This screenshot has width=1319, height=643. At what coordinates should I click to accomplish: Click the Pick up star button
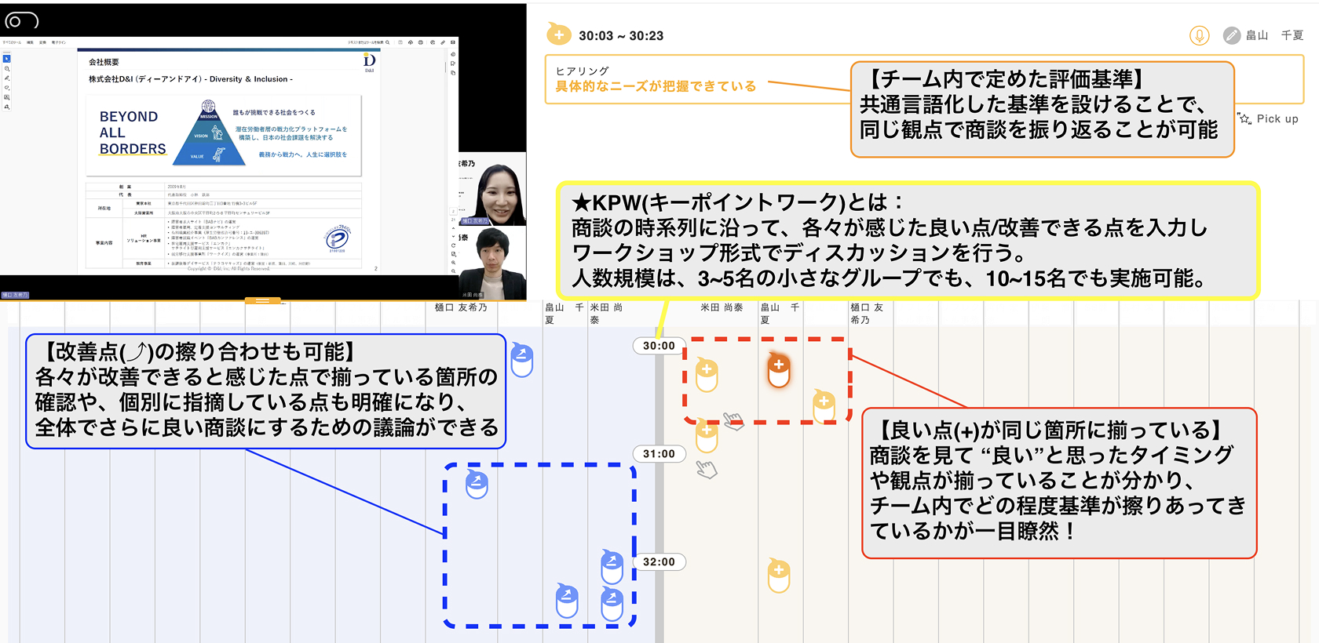coord(1268,119)
